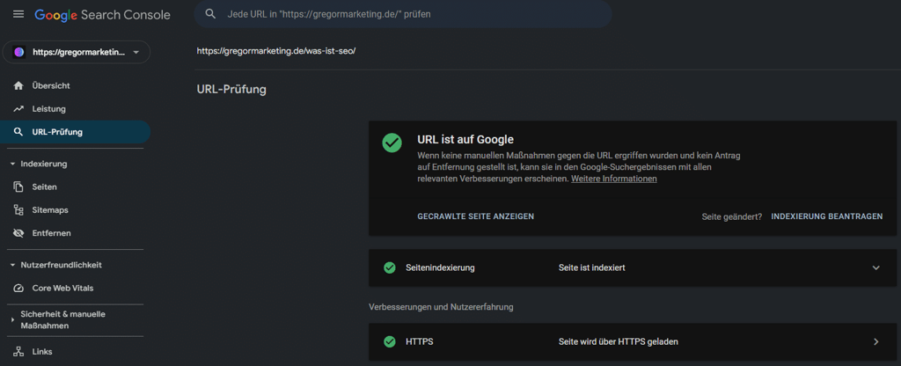Click the Seitenindexierung label
This screenshot has width=901, height=366.
tap(440, 267)
